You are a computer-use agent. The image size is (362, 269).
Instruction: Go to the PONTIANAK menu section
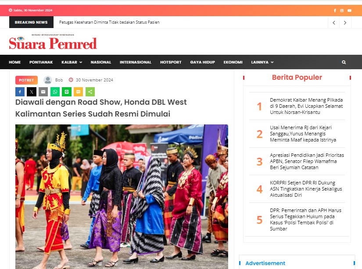41,62
